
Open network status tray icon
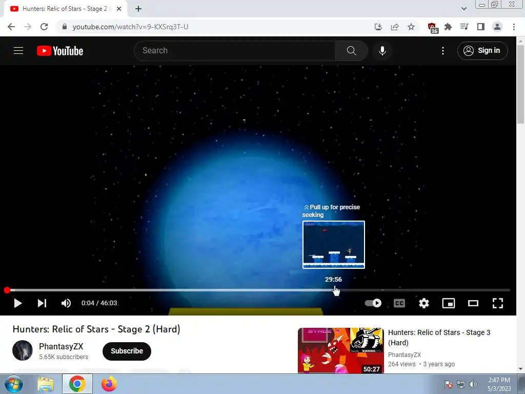461,384
